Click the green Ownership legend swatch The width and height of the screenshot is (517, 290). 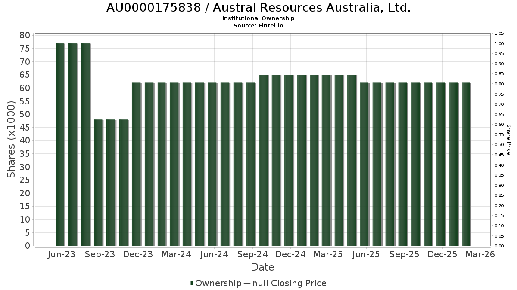tap(192, 283)
